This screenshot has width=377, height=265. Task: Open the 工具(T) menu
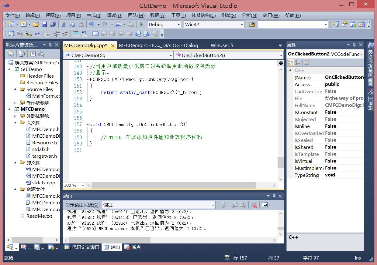(178, 15)
